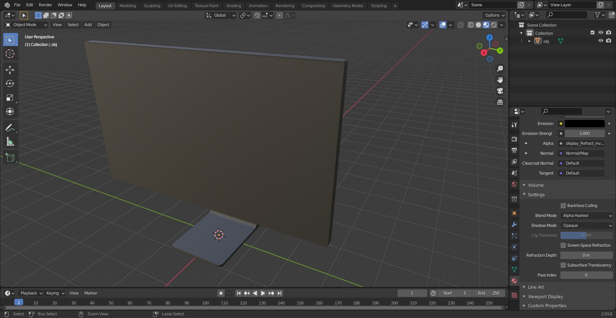Open Keying popover in timeline

click(55, 293)
